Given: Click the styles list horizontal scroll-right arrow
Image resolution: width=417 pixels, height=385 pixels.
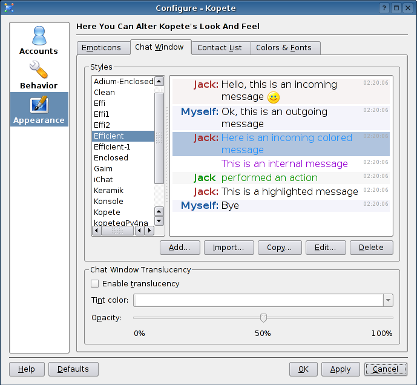Looking at the screenshot, I should click(149, 231).
